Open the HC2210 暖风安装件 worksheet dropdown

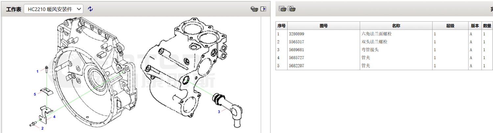(53, 9)
